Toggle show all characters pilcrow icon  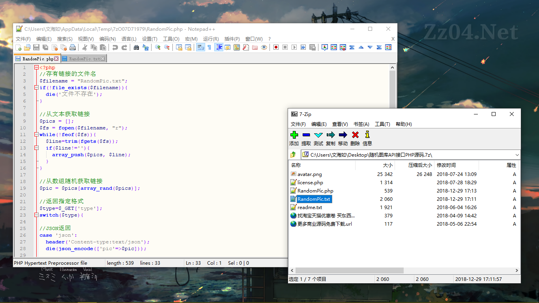[x=209, y=47]
